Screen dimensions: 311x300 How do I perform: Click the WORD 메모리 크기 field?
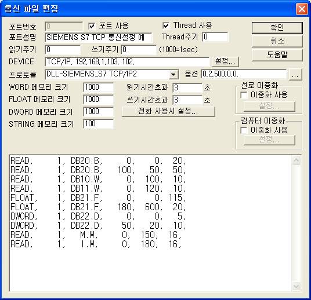(99, 87)
